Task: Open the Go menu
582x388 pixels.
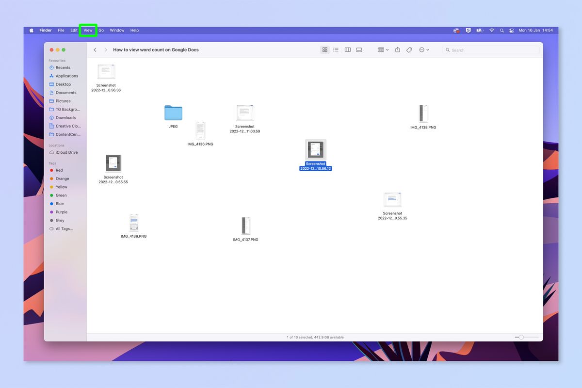Action: pos(101,30)
